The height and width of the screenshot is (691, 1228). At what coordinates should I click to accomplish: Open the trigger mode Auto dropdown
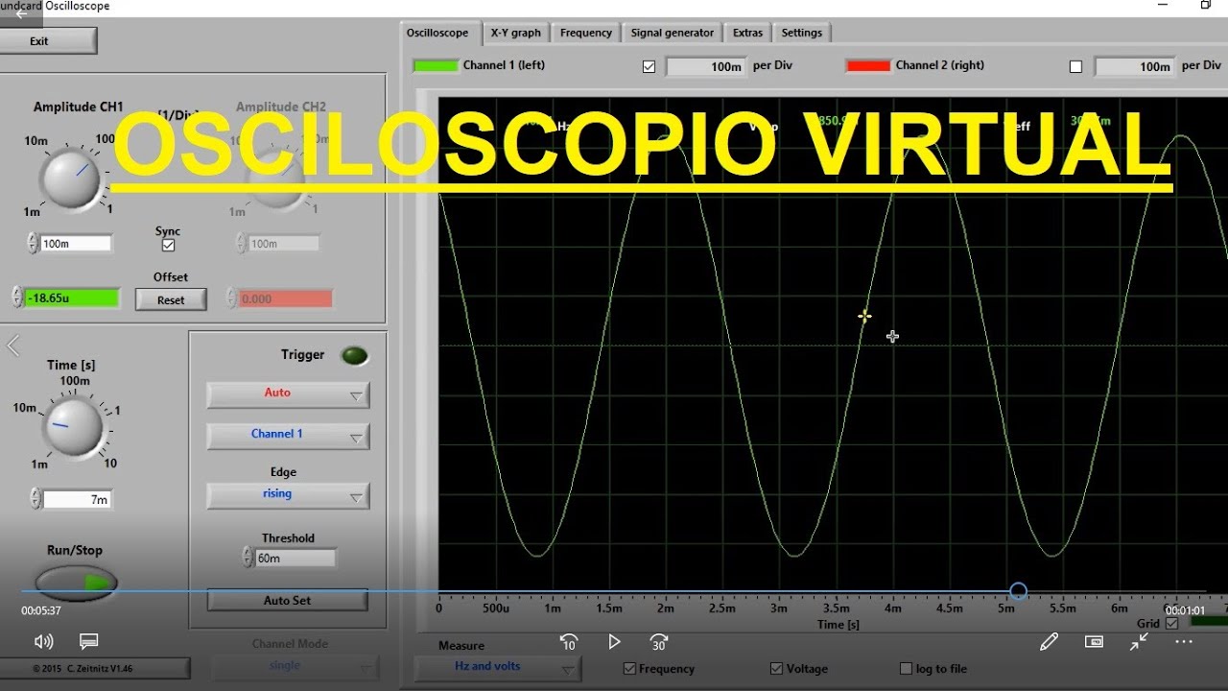coord(288,394)
